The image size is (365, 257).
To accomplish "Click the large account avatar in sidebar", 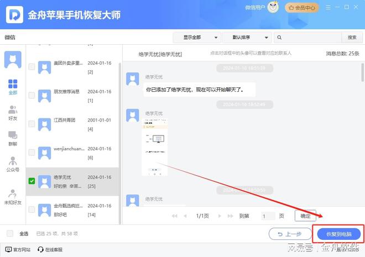I will (x=13, y=60).
